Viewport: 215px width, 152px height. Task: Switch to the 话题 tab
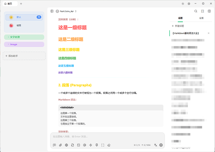click(180, 18)
